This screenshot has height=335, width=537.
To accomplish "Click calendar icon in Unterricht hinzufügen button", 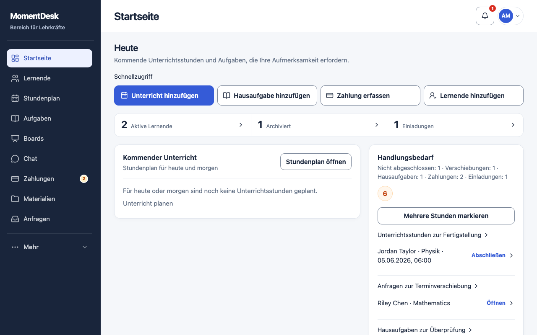I will 124,95.
